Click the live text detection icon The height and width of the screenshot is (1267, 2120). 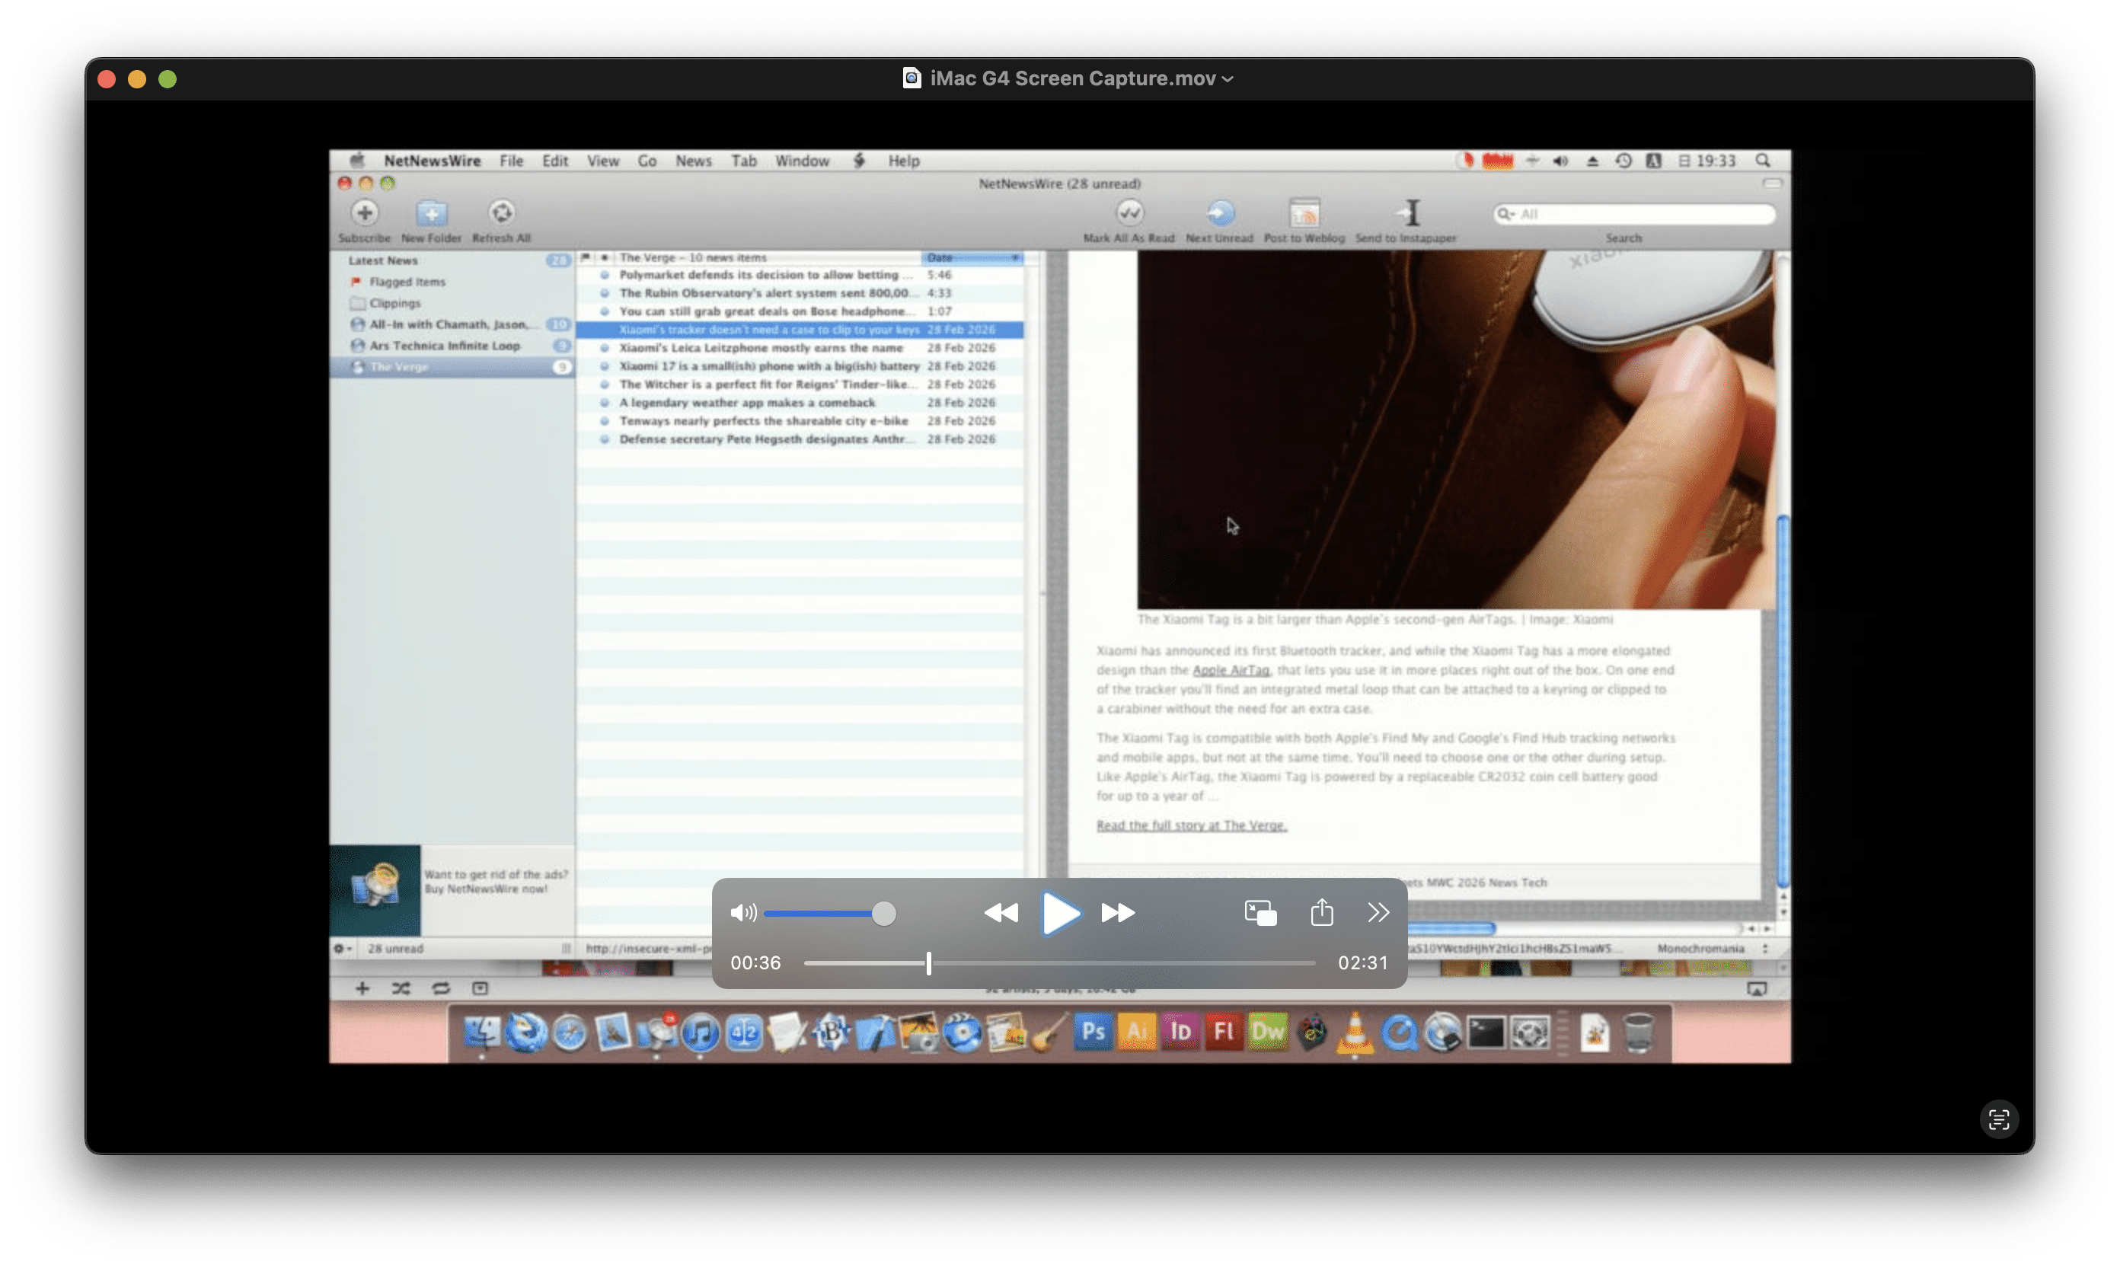point(1999,1119)
